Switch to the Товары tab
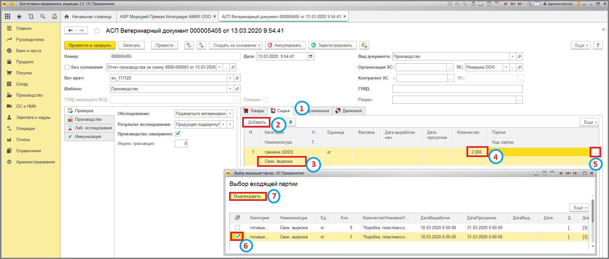 254,111
